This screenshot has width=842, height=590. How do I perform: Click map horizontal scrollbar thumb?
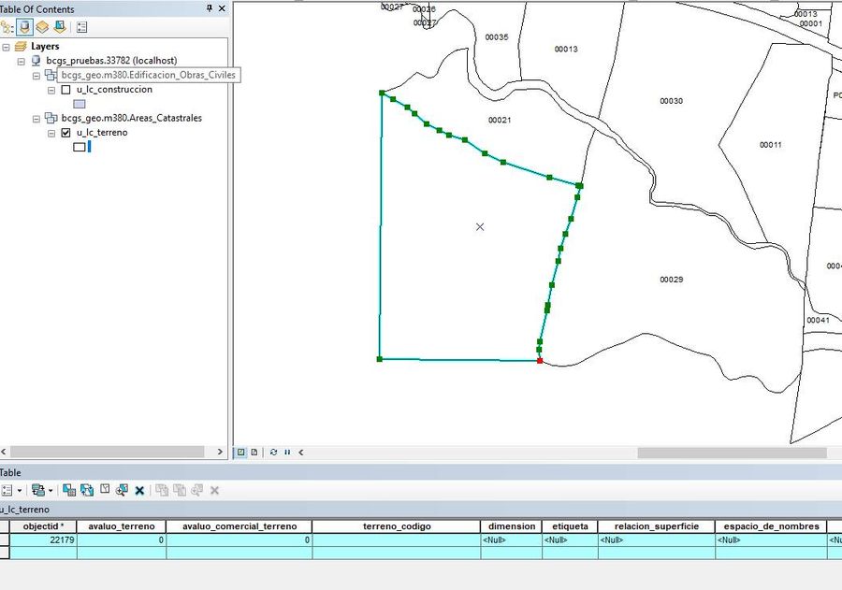tap(732, 453)
